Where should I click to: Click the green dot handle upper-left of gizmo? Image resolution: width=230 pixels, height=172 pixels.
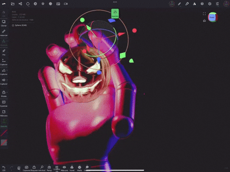pyautogui.click(x=82, y=20)
